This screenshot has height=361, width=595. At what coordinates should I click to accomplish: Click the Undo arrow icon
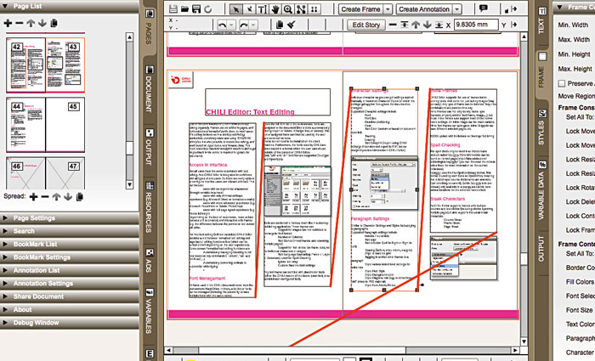click(x=223, y=25)
